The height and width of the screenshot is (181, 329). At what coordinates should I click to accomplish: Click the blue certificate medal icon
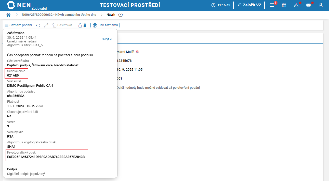[x=85, y=25]
